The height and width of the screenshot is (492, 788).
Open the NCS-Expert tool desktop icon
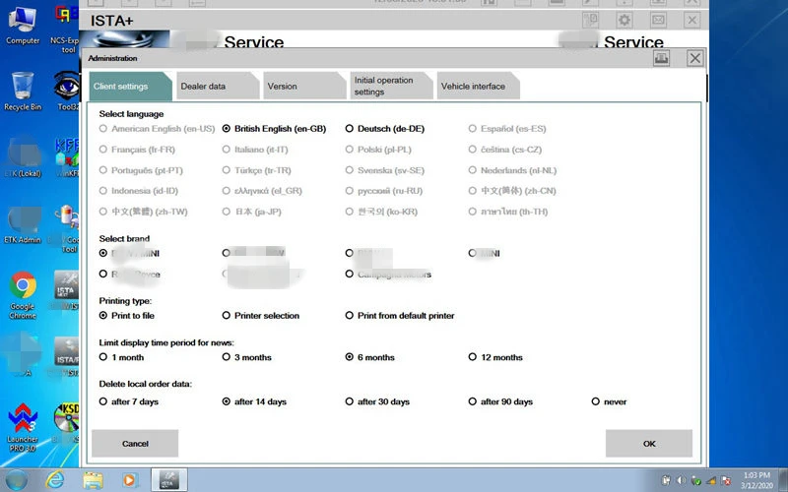click(x=66, y=28)
